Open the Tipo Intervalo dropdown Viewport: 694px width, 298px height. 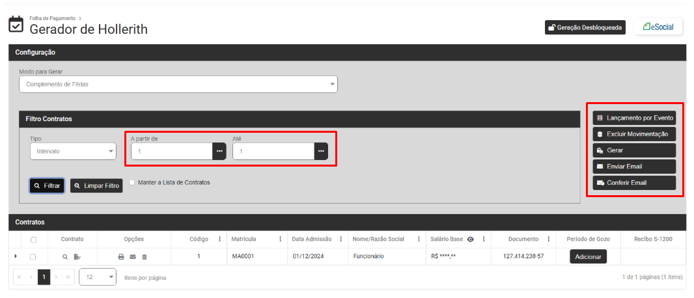(x=73, y=151)
